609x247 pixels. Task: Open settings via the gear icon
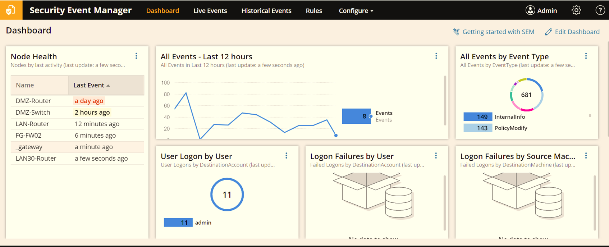(x=576, y=10)
